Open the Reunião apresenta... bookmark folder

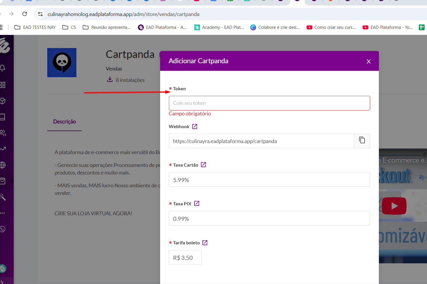coord(106,27)
